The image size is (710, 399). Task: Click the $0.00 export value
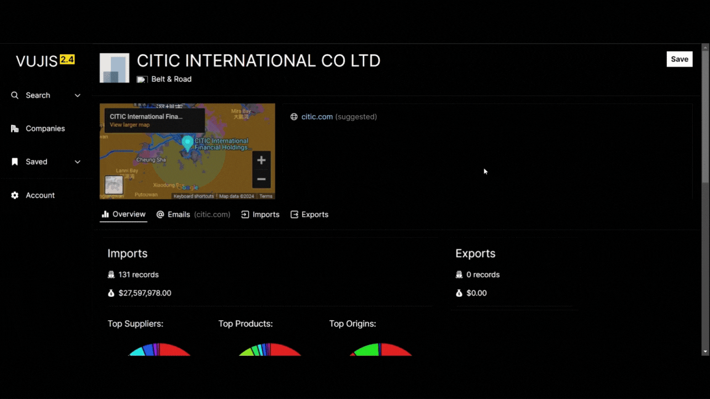[x=476, y=293]
